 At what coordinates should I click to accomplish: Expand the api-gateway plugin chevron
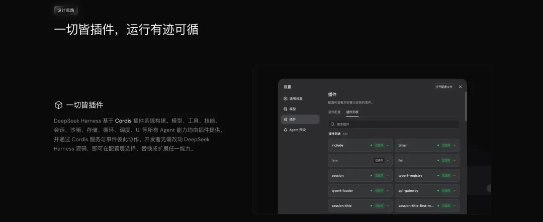(455, 191)
